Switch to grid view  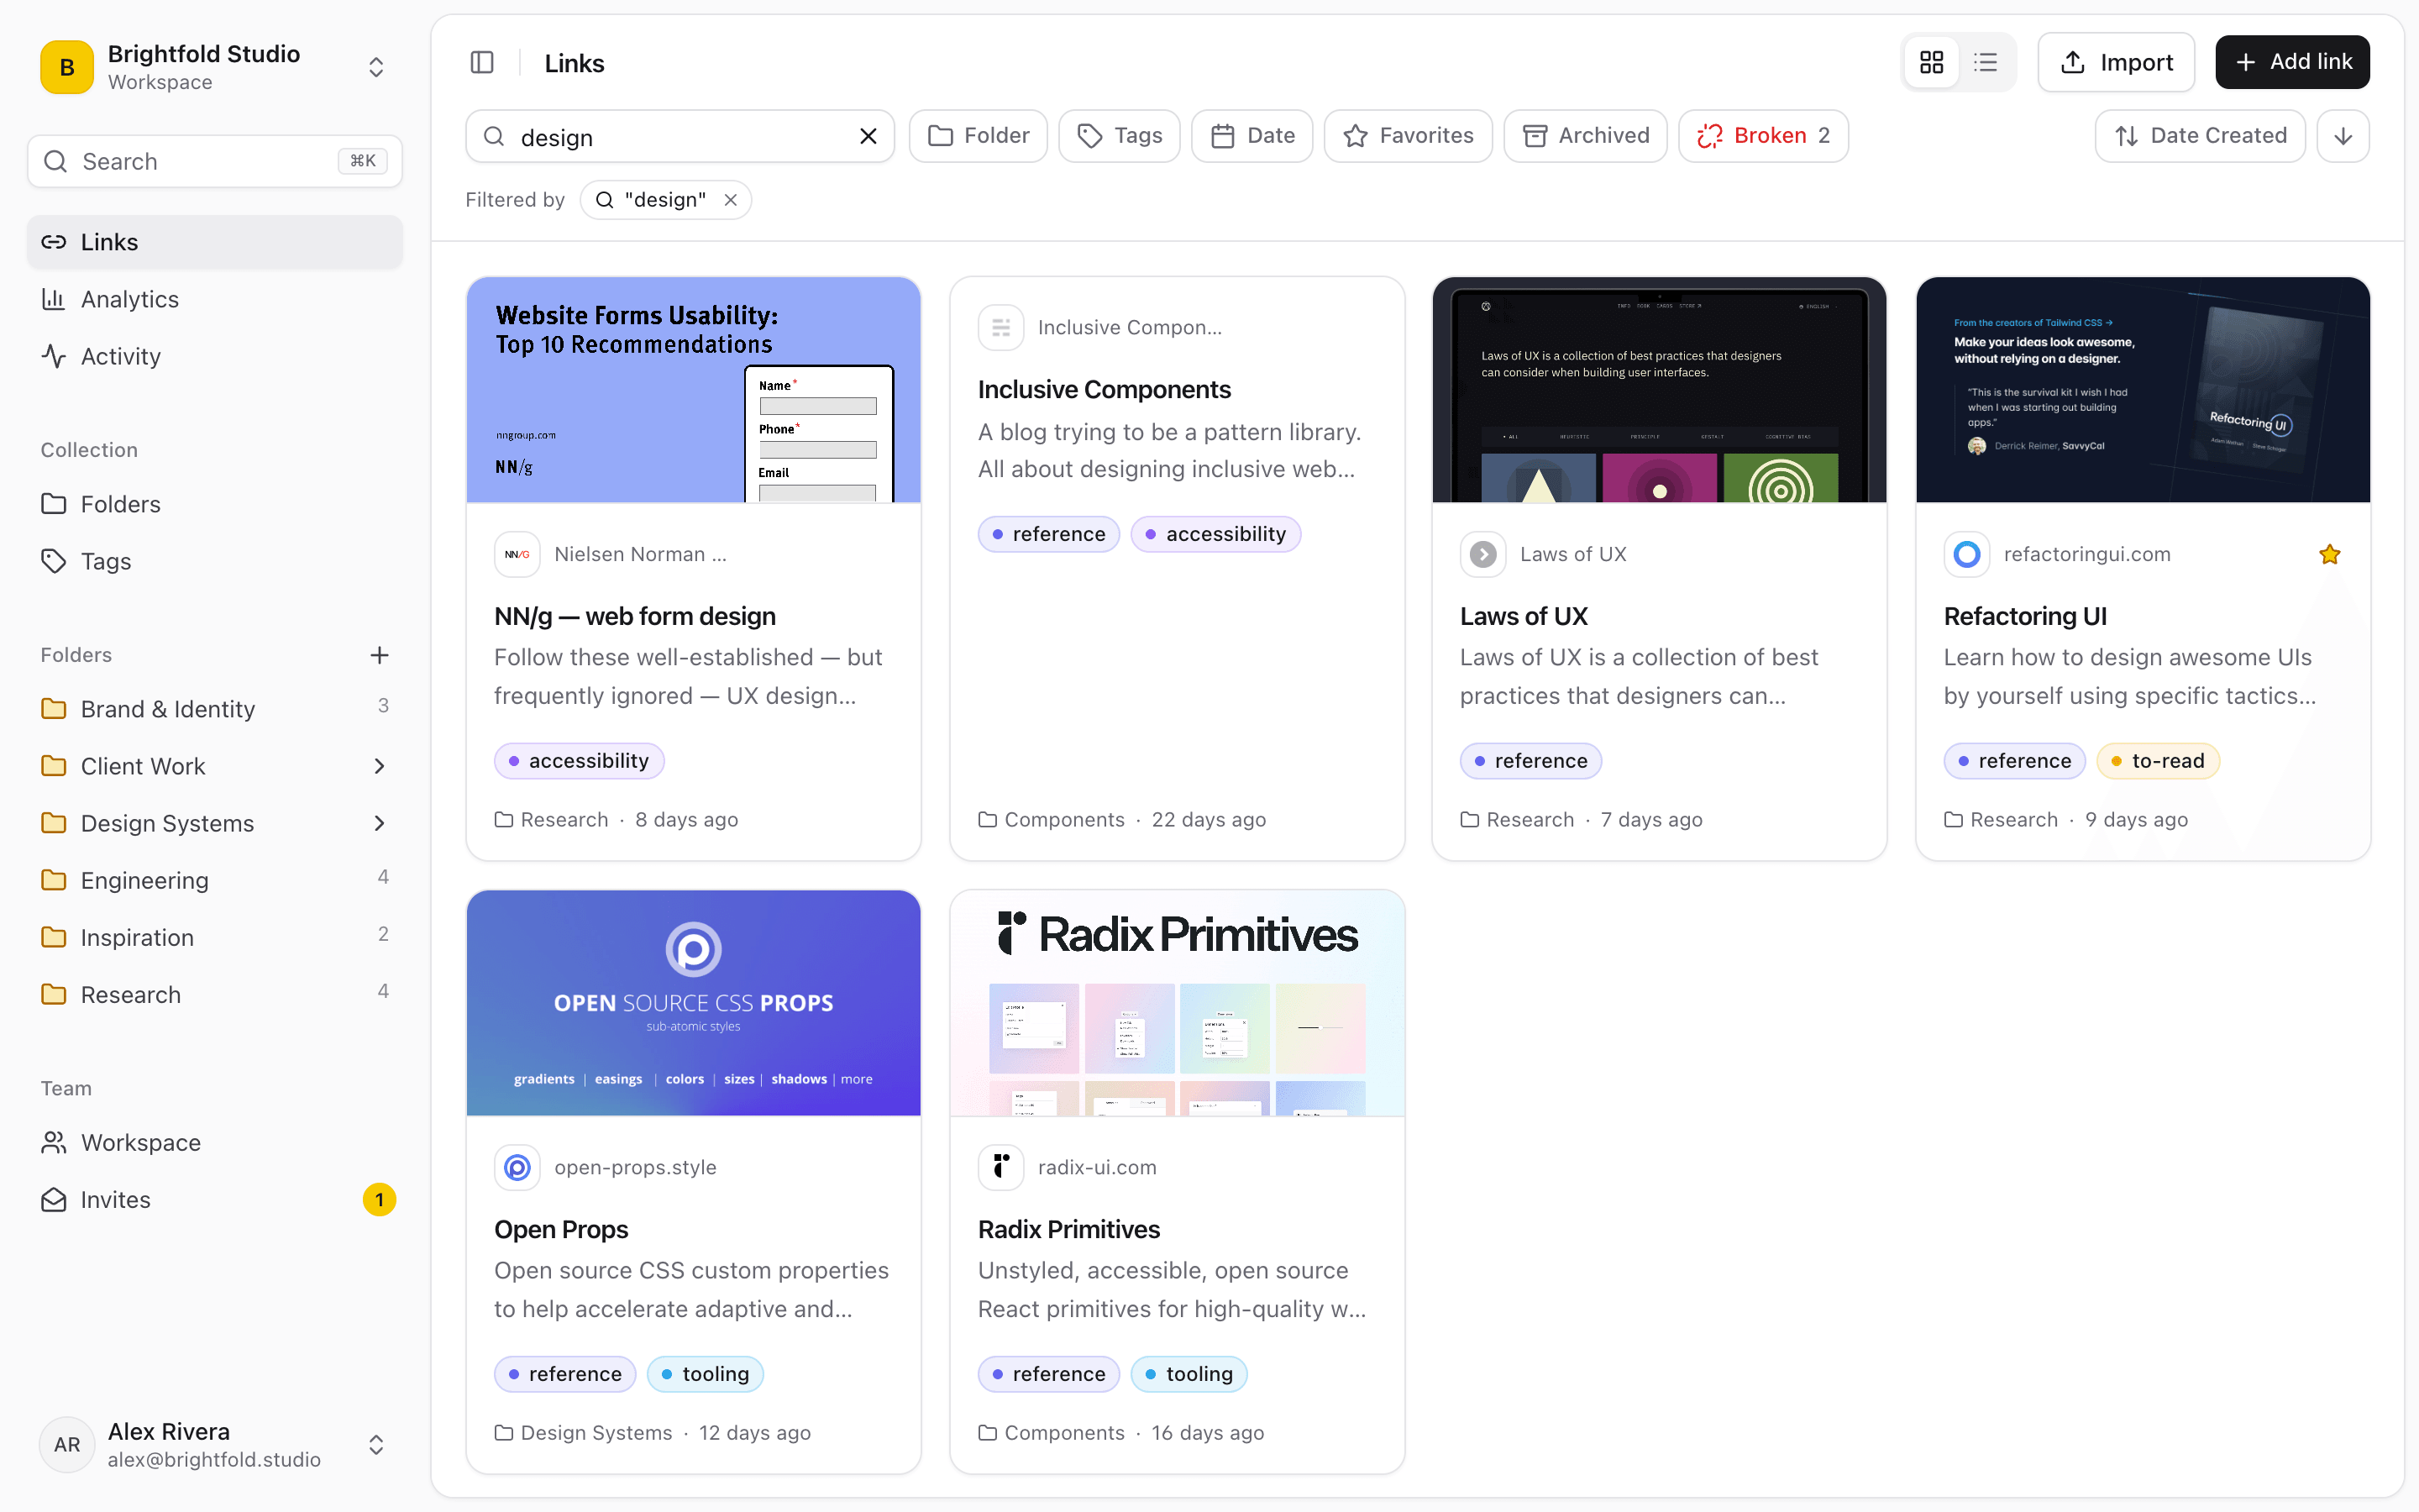1931,62
